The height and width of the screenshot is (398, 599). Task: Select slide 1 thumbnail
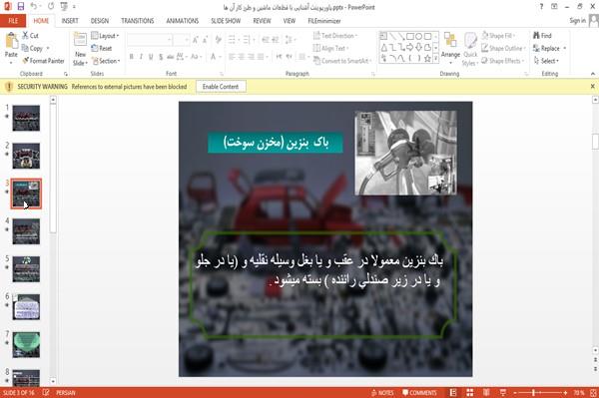tap(26, 118)
